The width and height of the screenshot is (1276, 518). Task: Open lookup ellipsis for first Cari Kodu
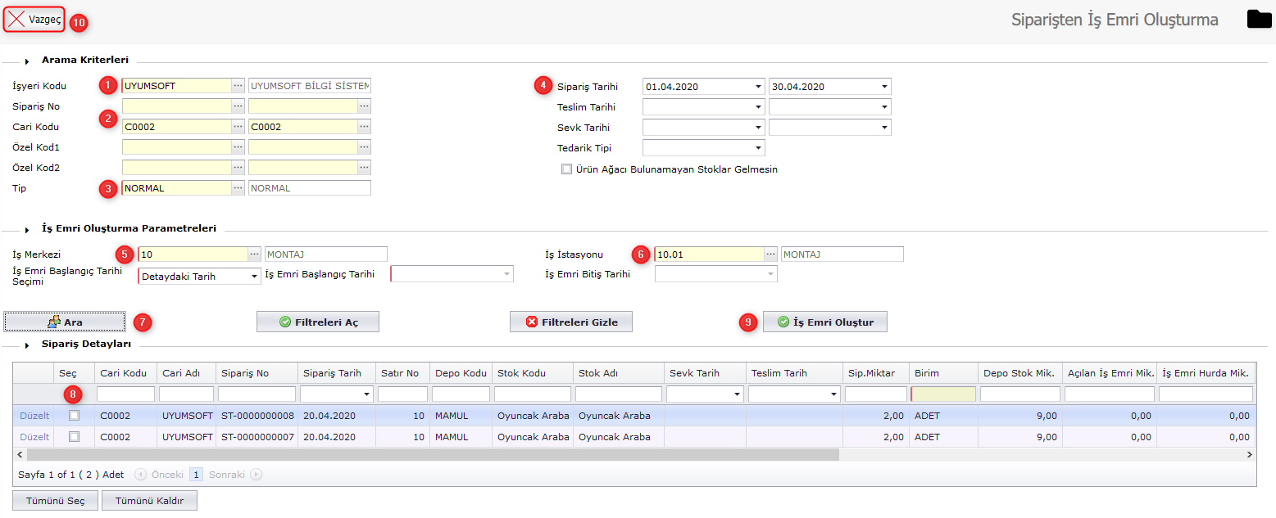click(x=238, y=127)
